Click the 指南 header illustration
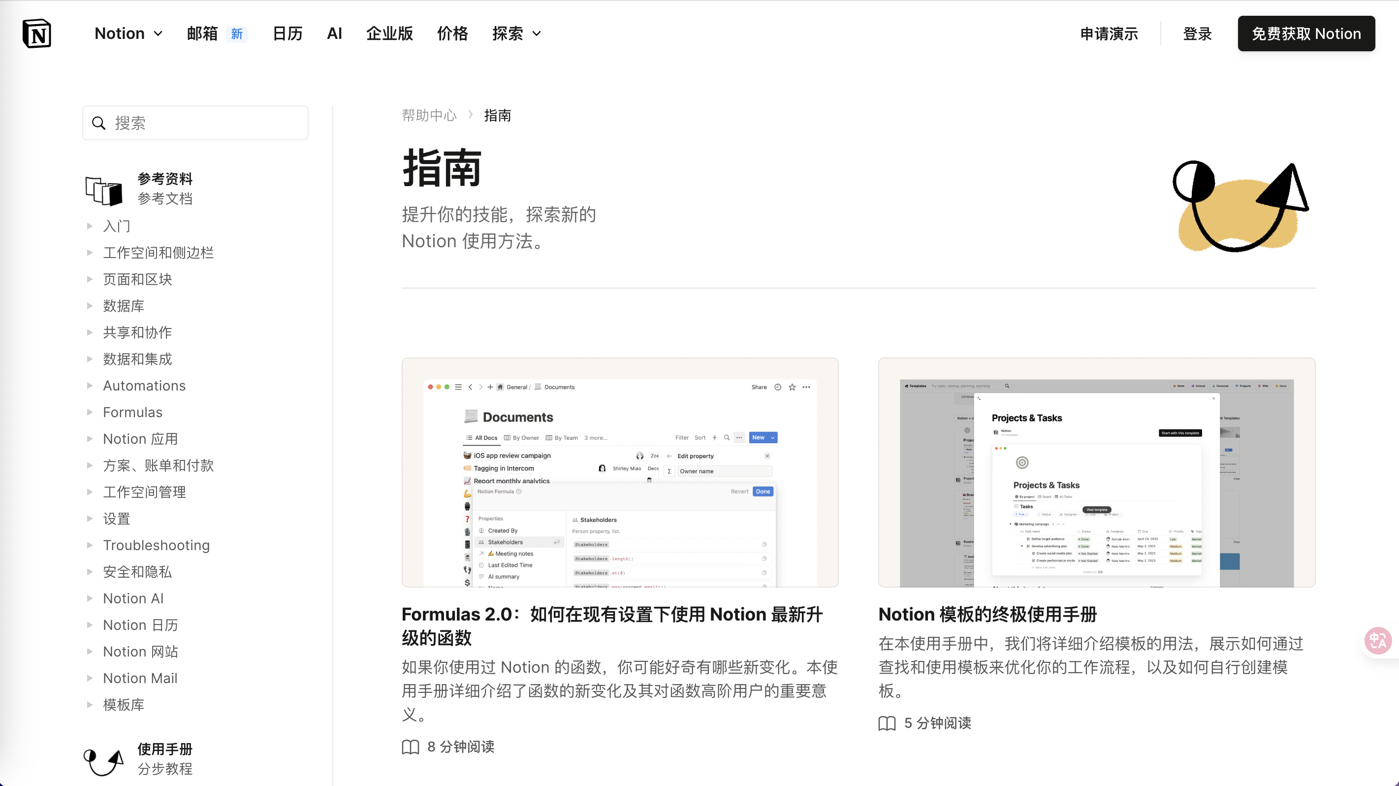1399x786 pixels. [x=1240, y=206]
